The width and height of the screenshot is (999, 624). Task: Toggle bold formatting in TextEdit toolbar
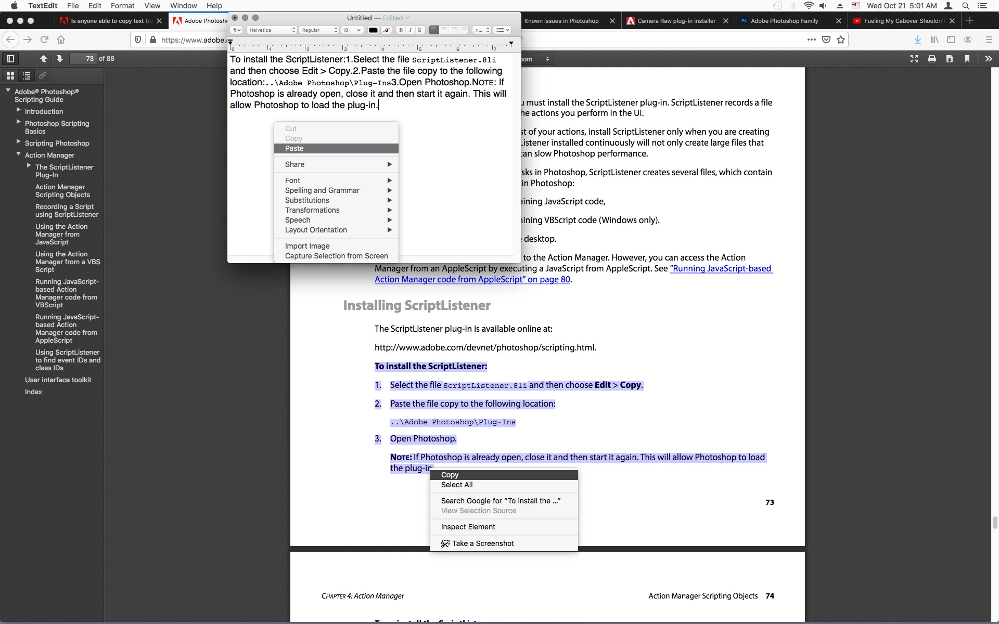click(x=401, y=30)
